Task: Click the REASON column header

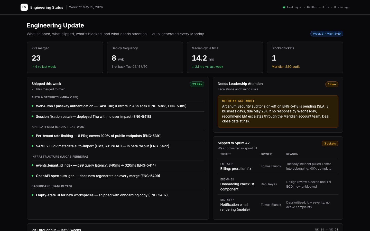Action: click(x=292, y=154)
